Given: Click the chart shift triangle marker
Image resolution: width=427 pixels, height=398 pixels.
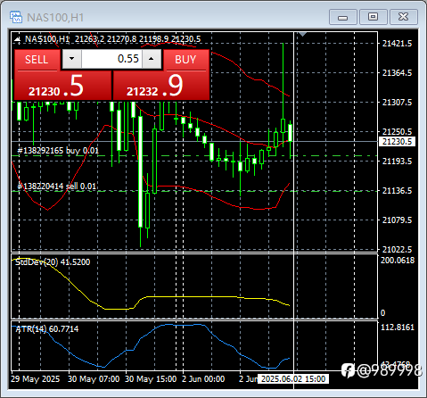Looking at the screenshot, I should pos(302,35).
